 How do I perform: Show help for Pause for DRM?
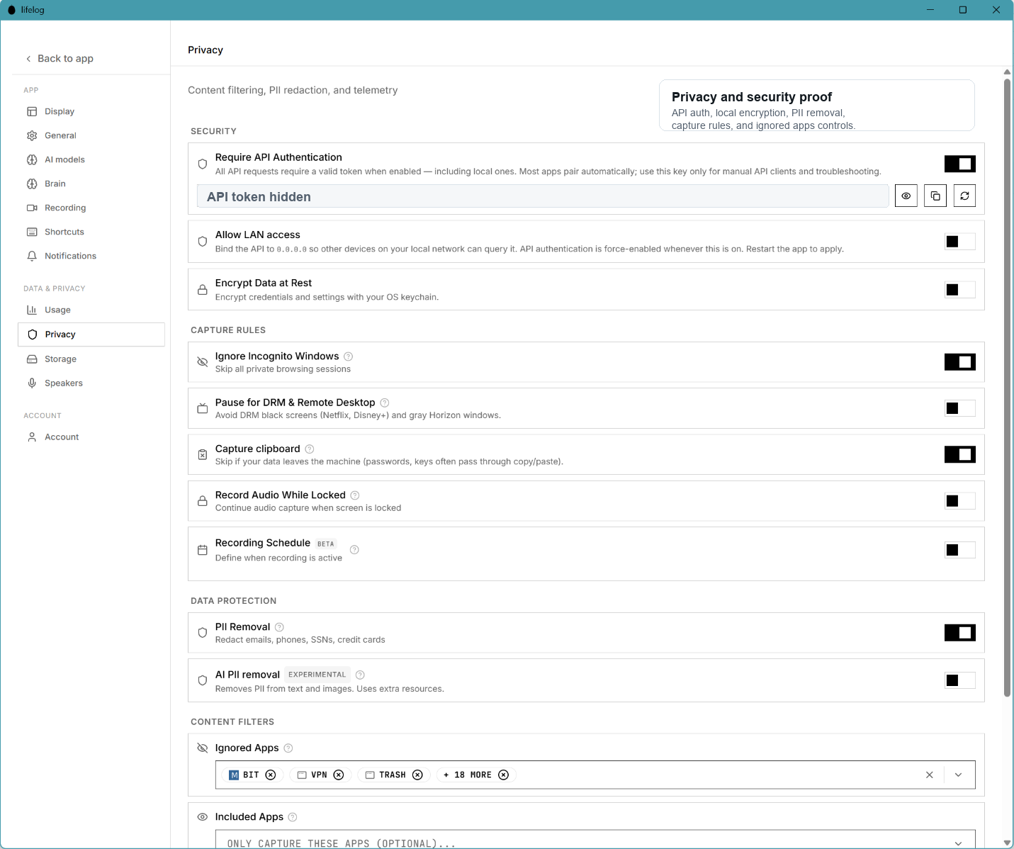pos(385,403)
